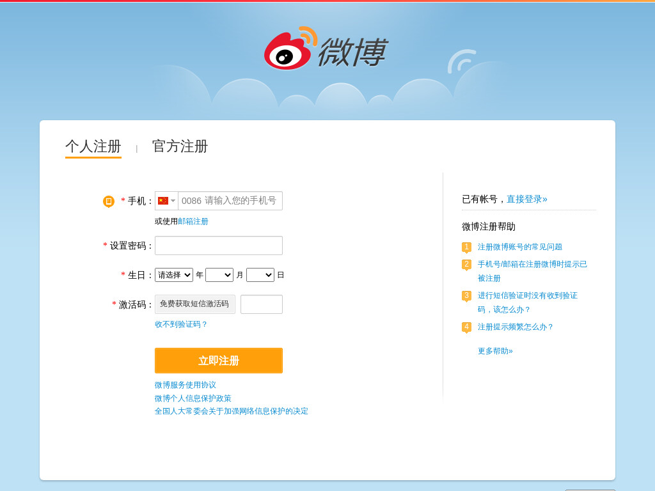The image size is (655, 491).
Task: Click the Weibo eye logo
Action: [x=290, y=49]
